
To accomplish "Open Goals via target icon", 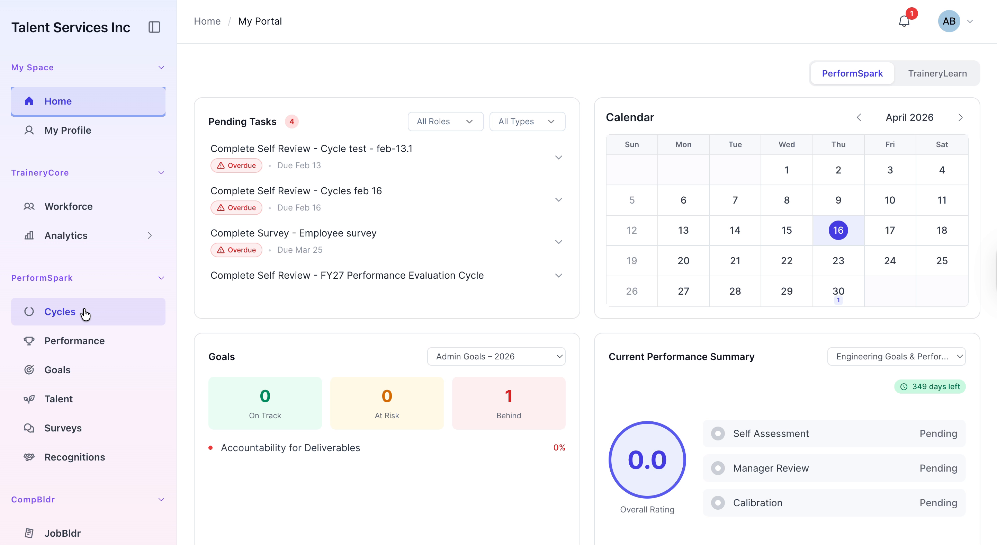I will click(29, 370).
